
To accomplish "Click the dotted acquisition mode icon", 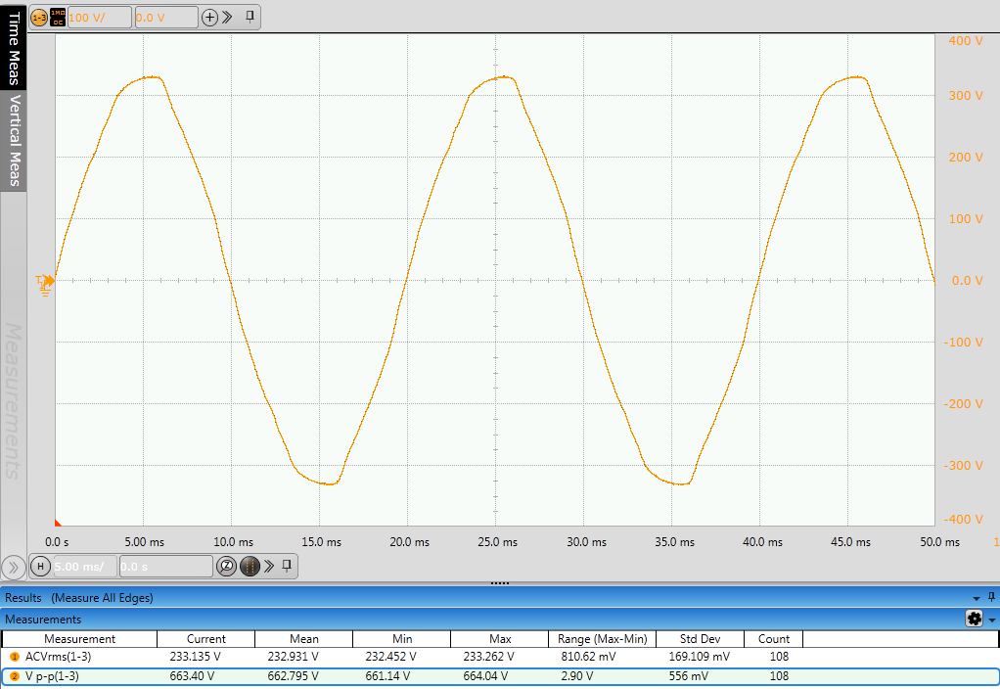I will click(x=250, y=566).
